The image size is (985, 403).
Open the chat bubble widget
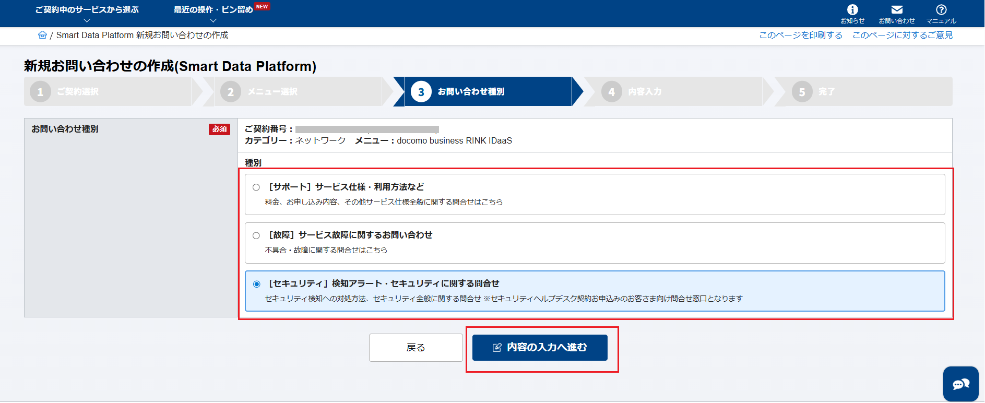click(960, 384)
